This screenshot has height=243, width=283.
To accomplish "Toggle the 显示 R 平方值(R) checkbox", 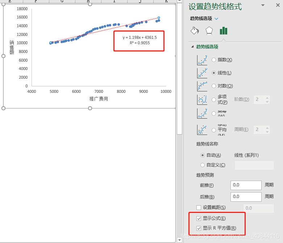I will (199, 228).
